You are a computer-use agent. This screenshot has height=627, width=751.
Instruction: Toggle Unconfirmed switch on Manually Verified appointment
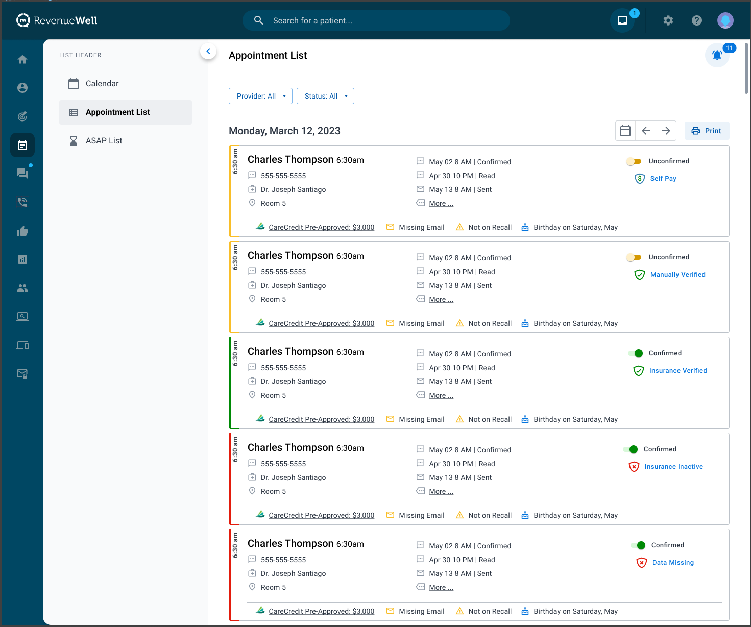634,257
